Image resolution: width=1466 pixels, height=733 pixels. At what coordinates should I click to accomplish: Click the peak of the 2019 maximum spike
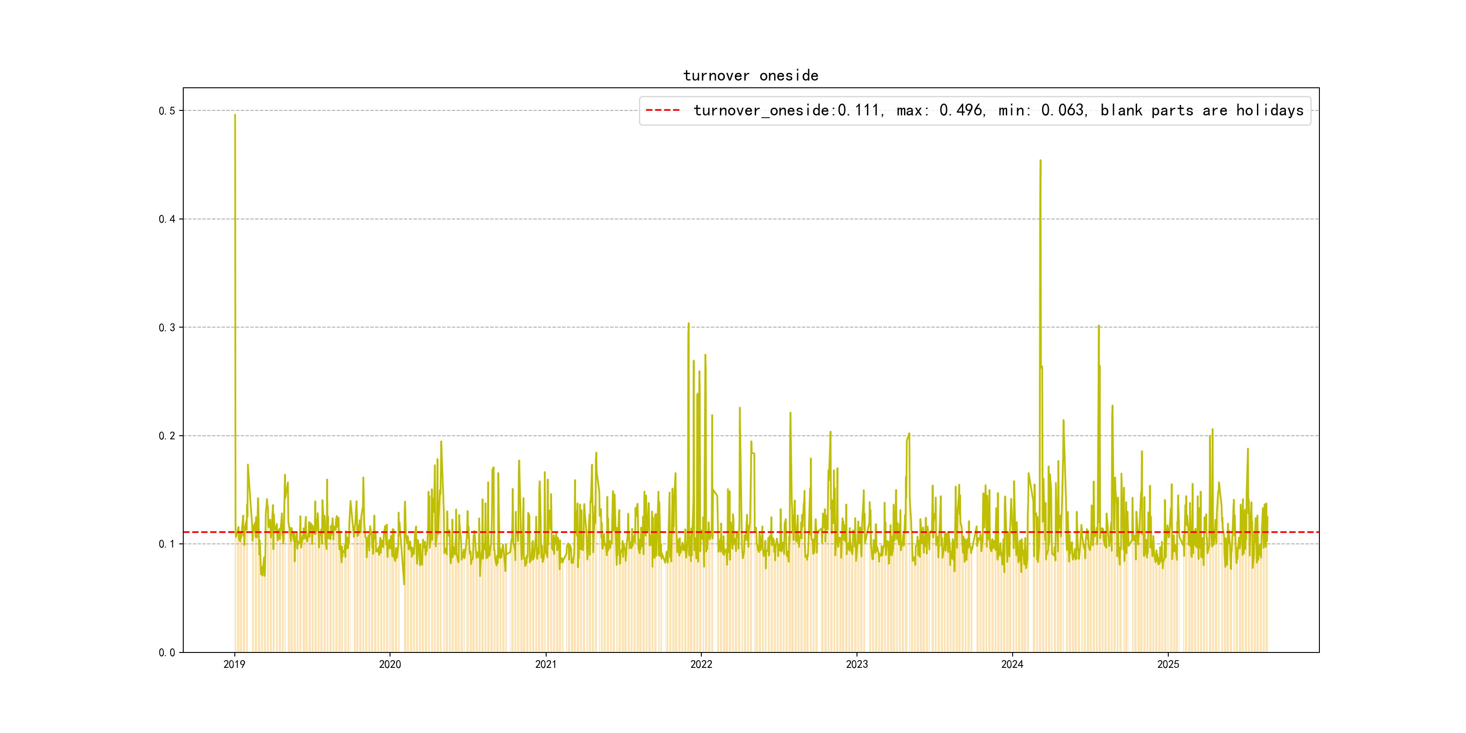click(x=235, y=115)
